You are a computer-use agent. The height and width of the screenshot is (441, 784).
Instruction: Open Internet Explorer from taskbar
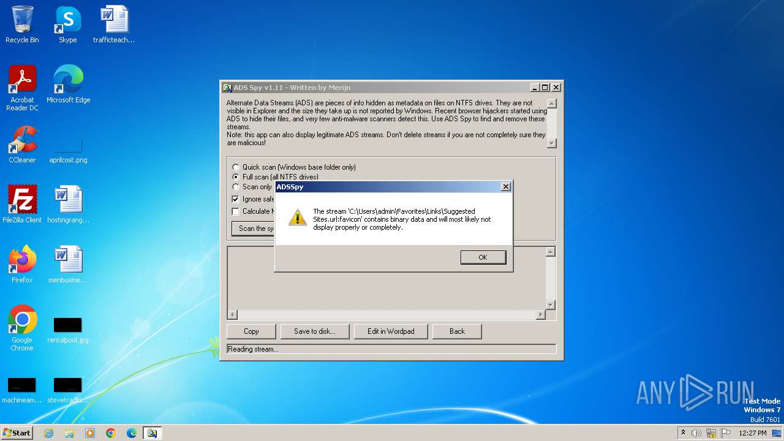pyautogui.click(x=48, y=433)
